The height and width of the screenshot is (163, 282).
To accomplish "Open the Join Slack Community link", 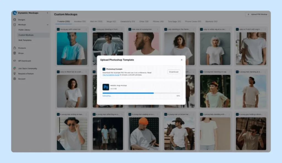I will click(x=28, y=68).
